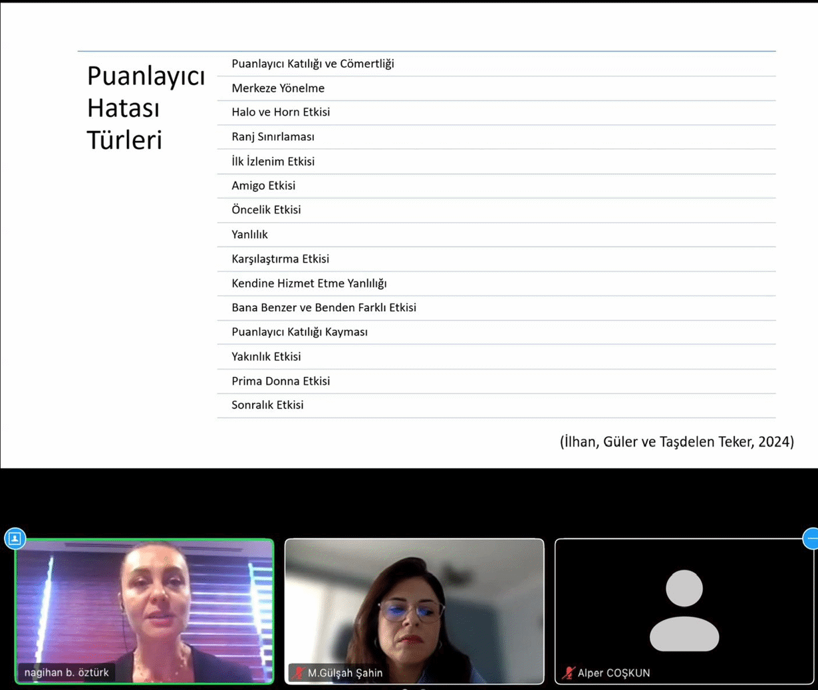Click the 'M.Gülşah Şahin' name text

click(345, 673)
